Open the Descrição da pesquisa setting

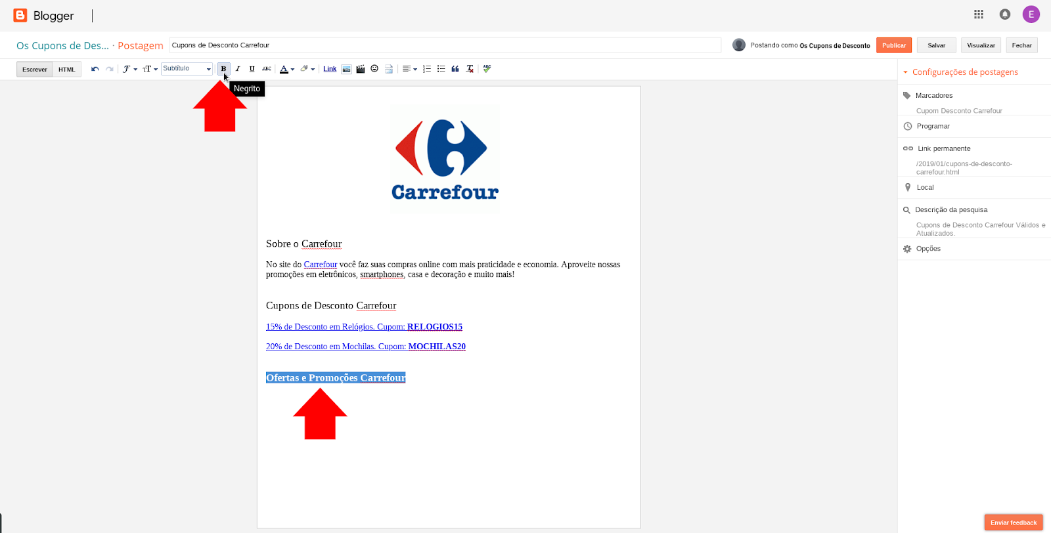point(951,210)
